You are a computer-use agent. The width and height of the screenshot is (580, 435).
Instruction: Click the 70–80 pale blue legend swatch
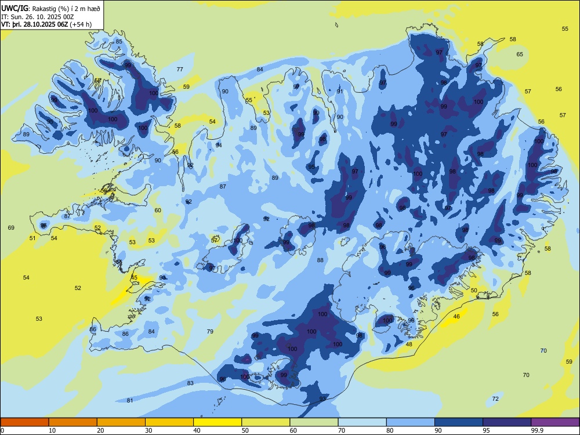coord(362,422)
